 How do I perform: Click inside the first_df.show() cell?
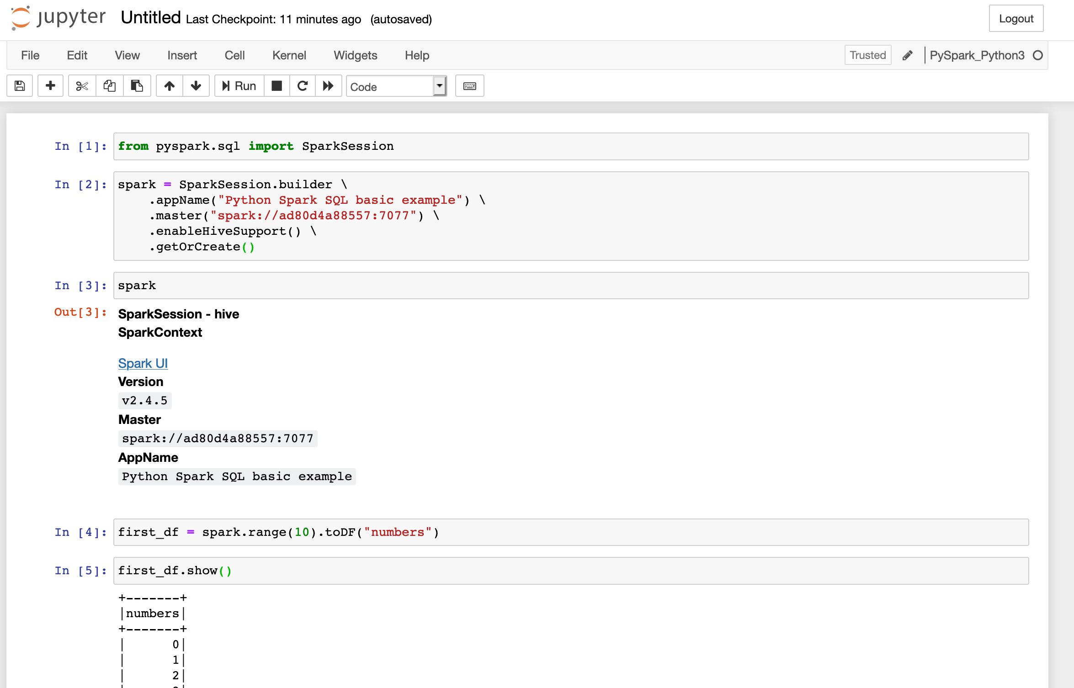coord(570,571)
